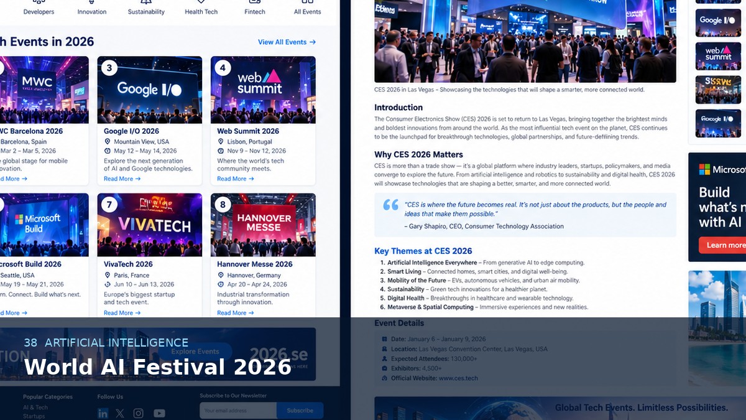
Task: Click the Why CES 2026 Matters heading
Action: pos(418,155)
